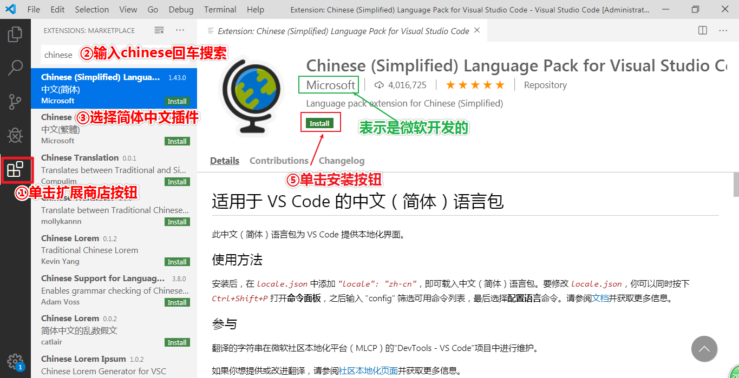739x378 pixels.
Task: Select Chinese Support for Language list item
Action: click(114, 289)
